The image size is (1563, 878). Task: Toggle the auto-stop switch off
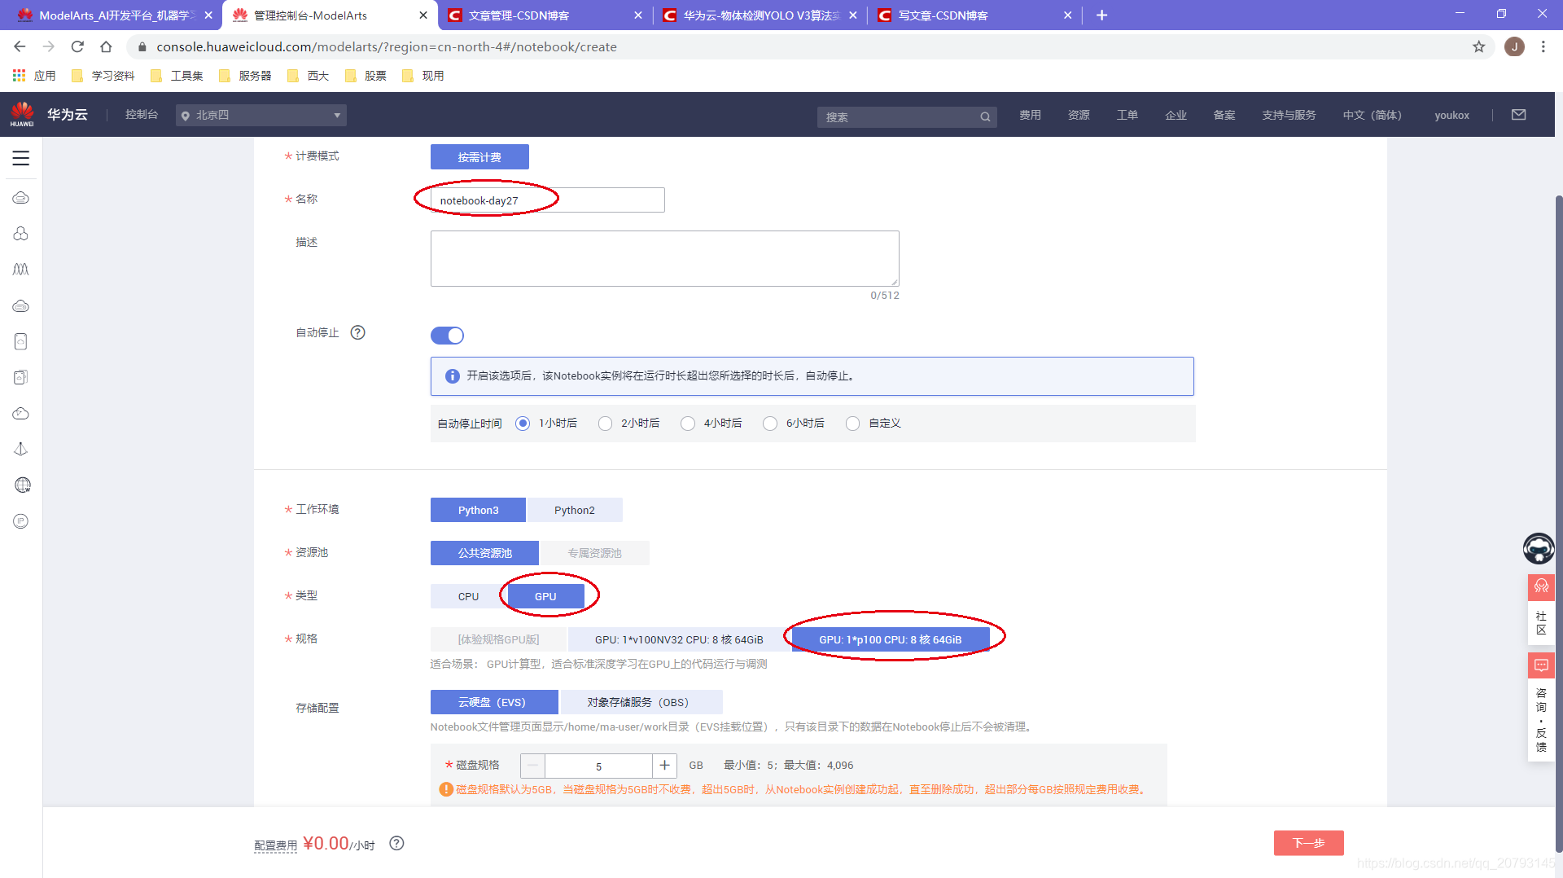click(x=447, y=336)
